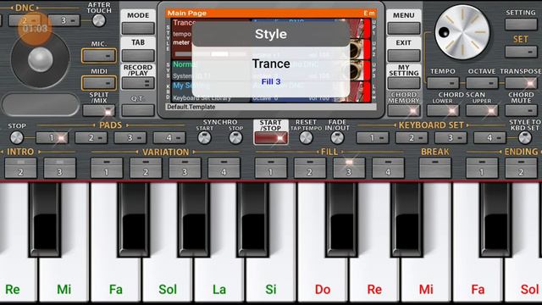Select KEYBOARD SET 1
Image resolution: width=542 pixels, height=305 pixels.
pos(373,137)
